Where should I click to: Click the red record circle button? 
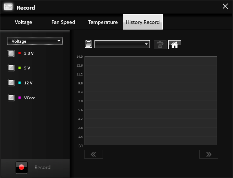[x=22, y=167]
